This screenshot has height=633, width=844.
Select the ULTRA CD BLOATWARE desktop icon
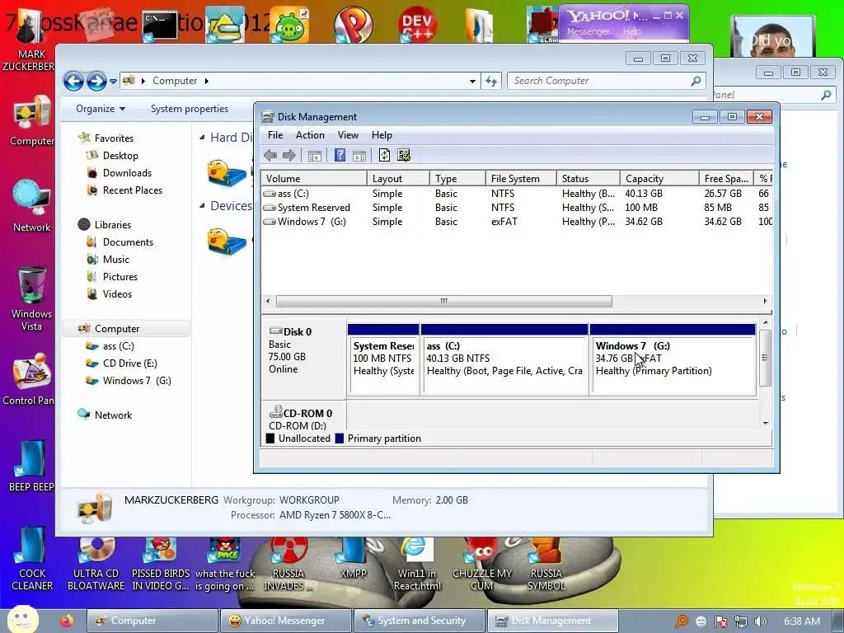click(96, 564)
